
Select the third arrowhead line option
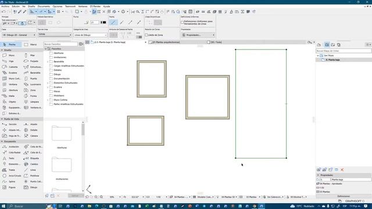130,22
